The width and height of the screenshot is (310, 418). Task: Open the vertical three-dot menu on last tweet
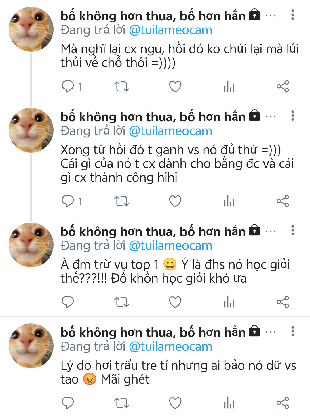[x=293, y=331]
